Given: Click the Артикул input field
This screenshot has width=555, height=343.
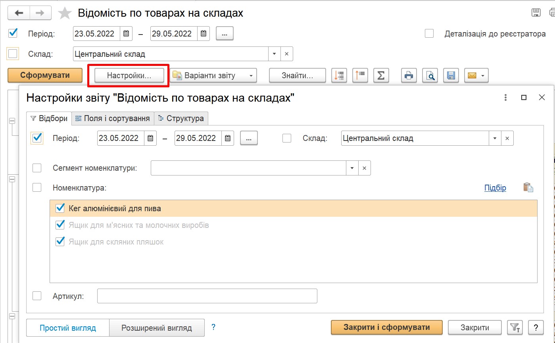Looking at the screenshot, I should coord(207,296).
